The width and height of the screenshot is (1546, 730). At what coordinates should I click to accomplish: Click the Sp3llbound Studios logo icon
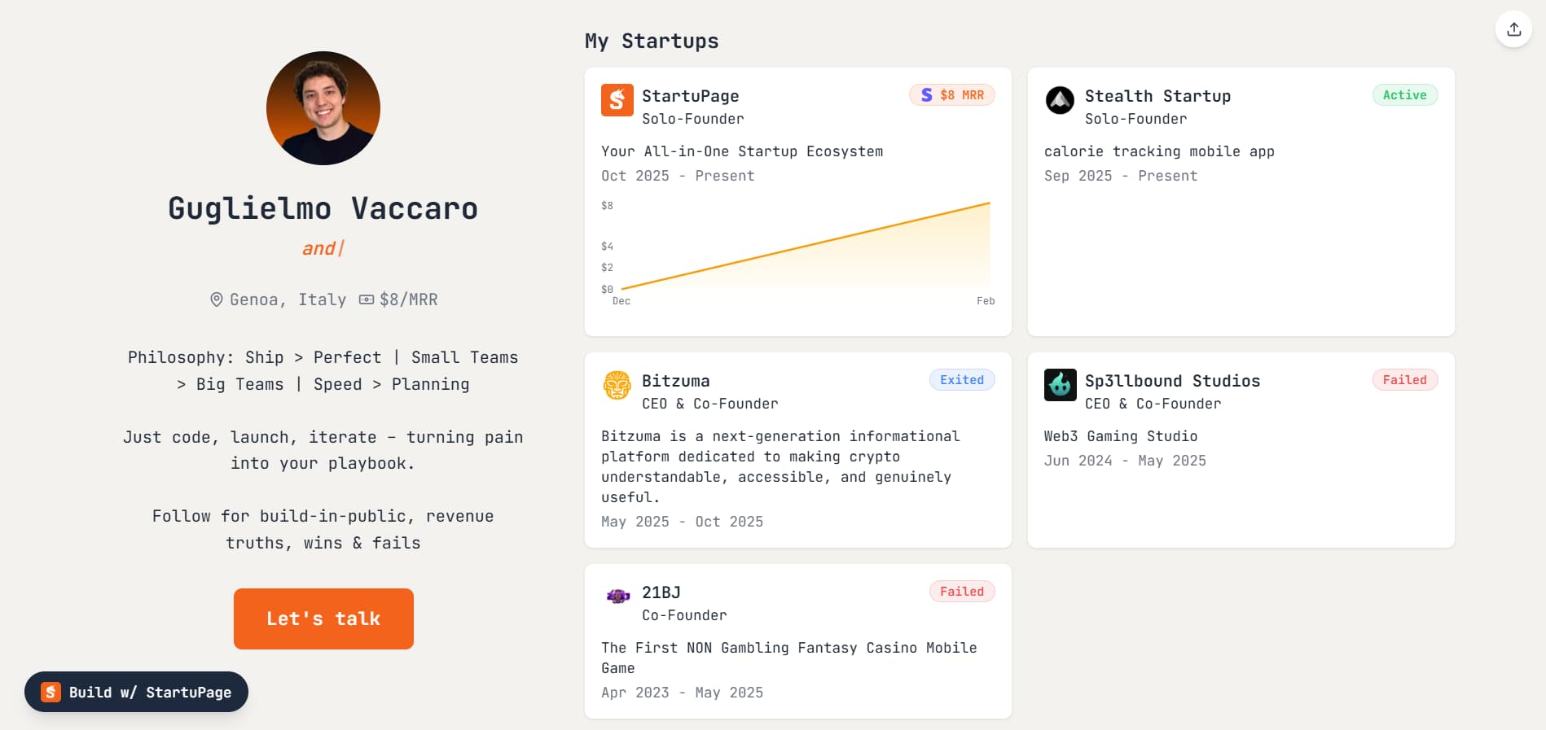pos(1060,385)
